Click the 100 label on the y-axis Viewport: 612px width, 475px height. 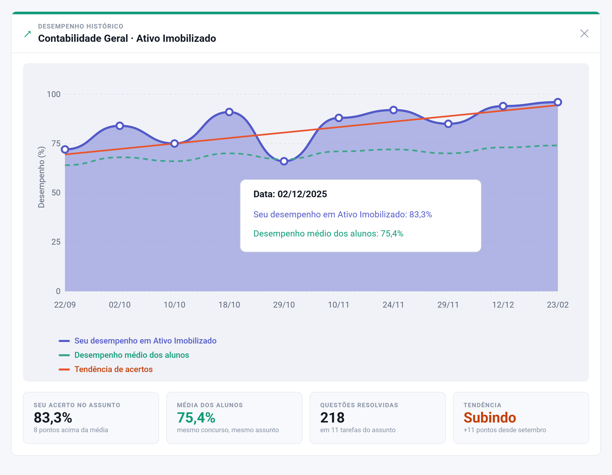[54, 94]
